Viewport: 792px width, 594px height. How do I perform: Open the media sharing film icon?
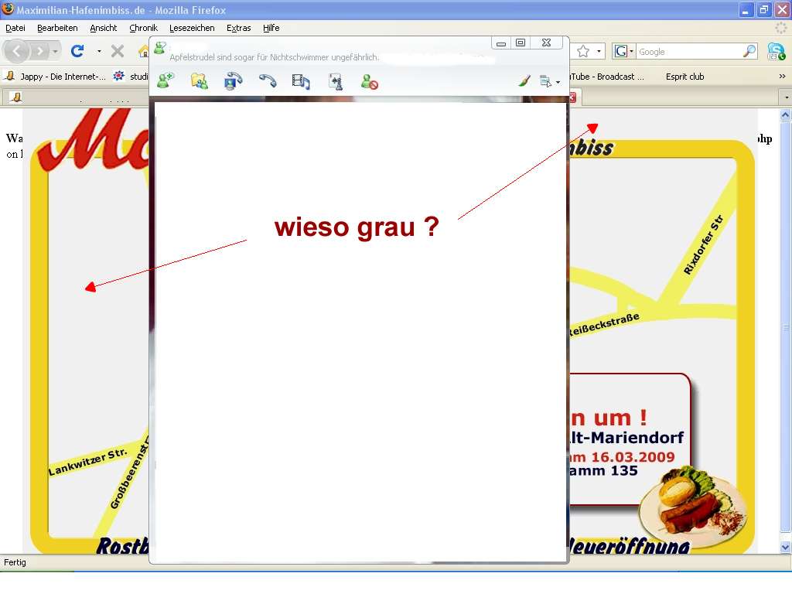click(x=301, y=81)
